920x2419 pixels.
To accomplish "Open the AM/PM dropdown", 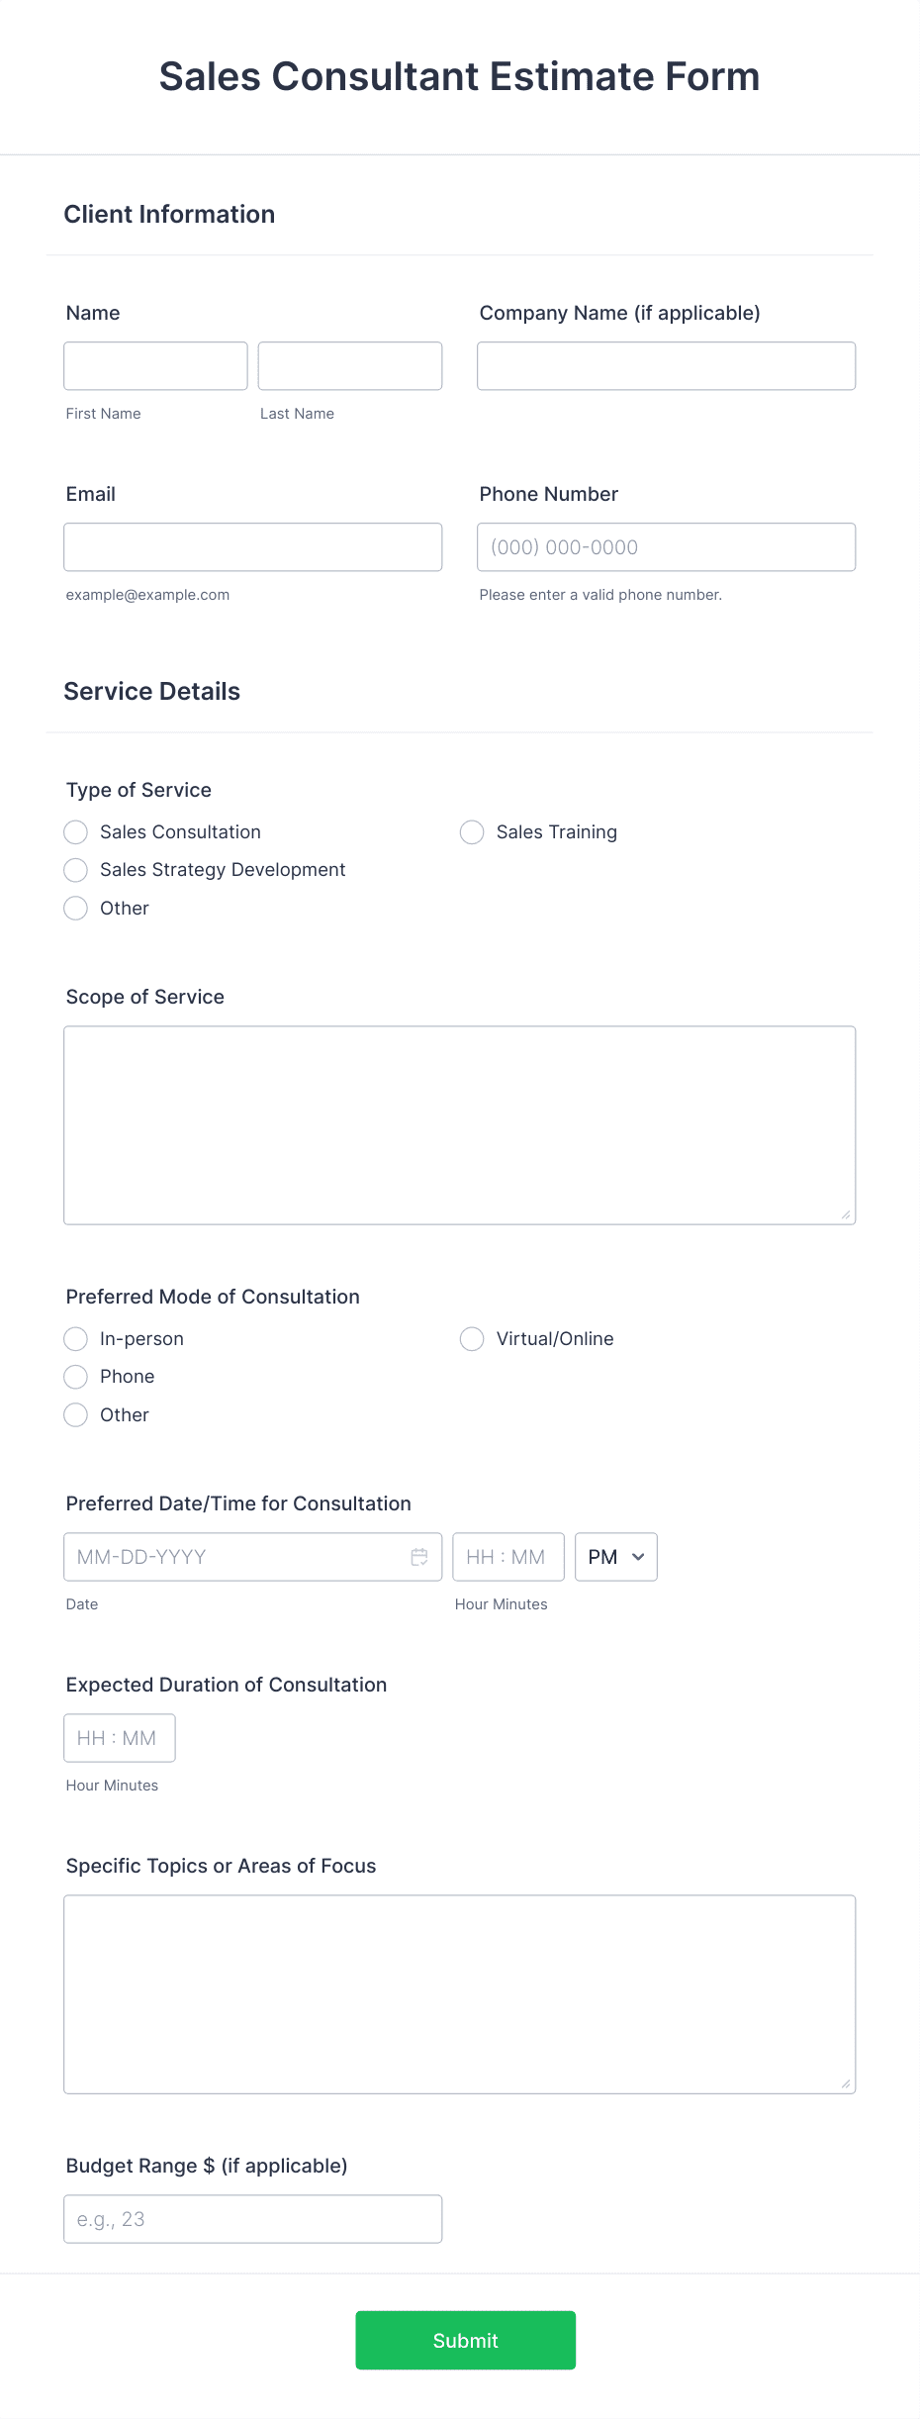I will pos(614,1556).
